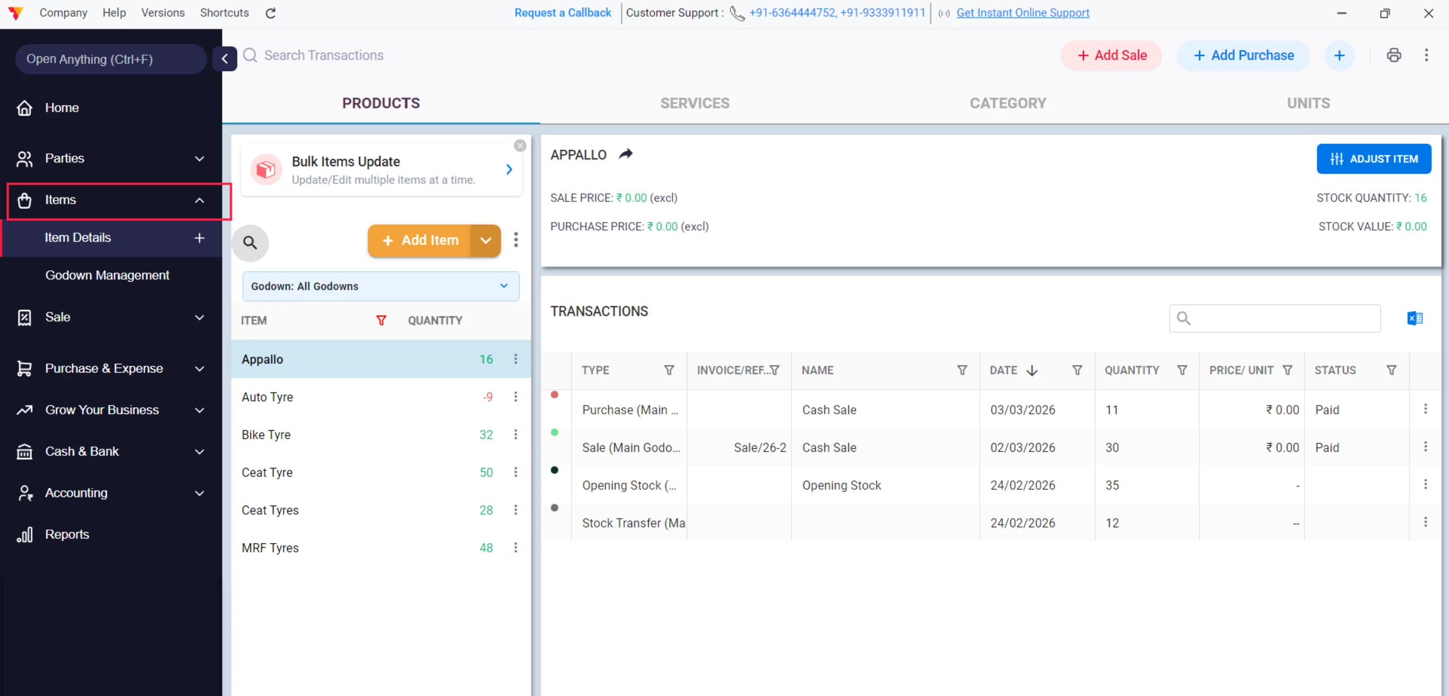
Task: Click the share arrow next to APPALLO
Action: (x=625, y=153)
